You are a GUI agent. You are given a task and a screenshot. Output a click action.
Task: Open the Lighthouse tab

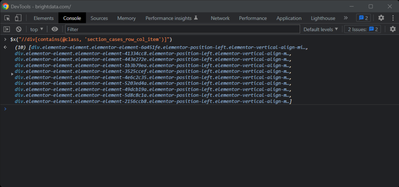[x=323, y=18]
